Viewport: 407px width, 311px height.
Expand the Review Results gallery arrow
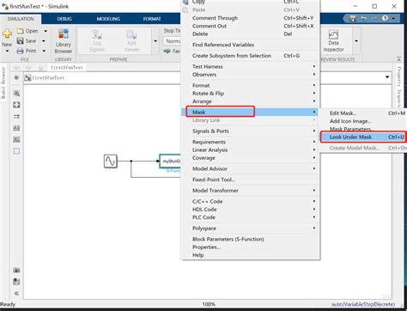356,41
